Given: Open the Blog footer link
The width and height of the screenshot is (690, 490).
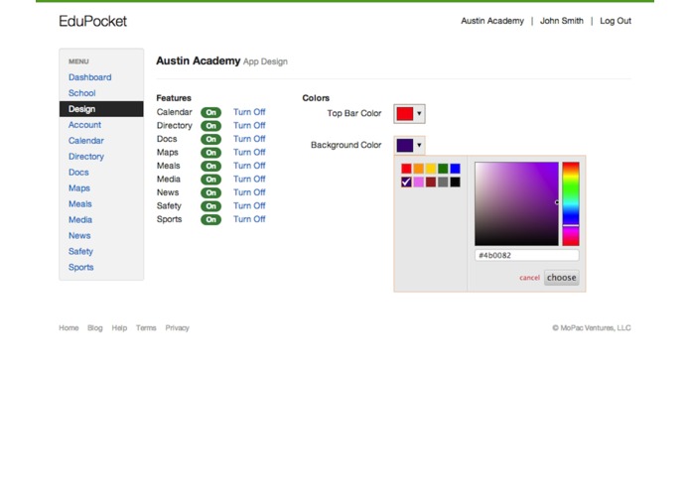Looking at the screenshot, I should (94, 328).
